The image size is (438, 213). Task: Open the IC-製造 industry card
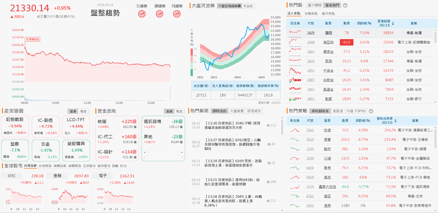pyautogui.click(x=45, y=127)
